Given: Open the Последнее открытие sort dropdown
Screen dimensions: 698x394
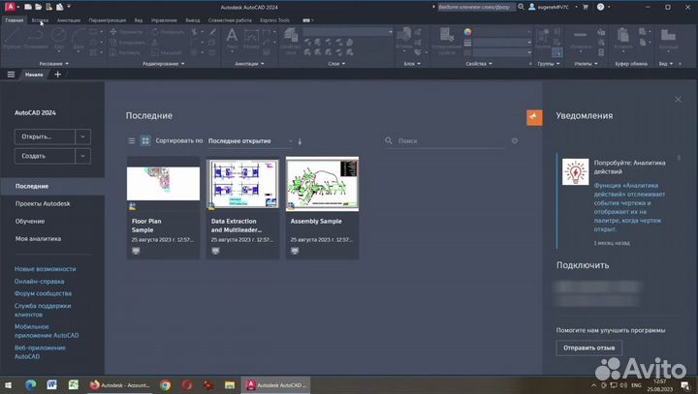Looking at the screenshot, I should 250,141.
